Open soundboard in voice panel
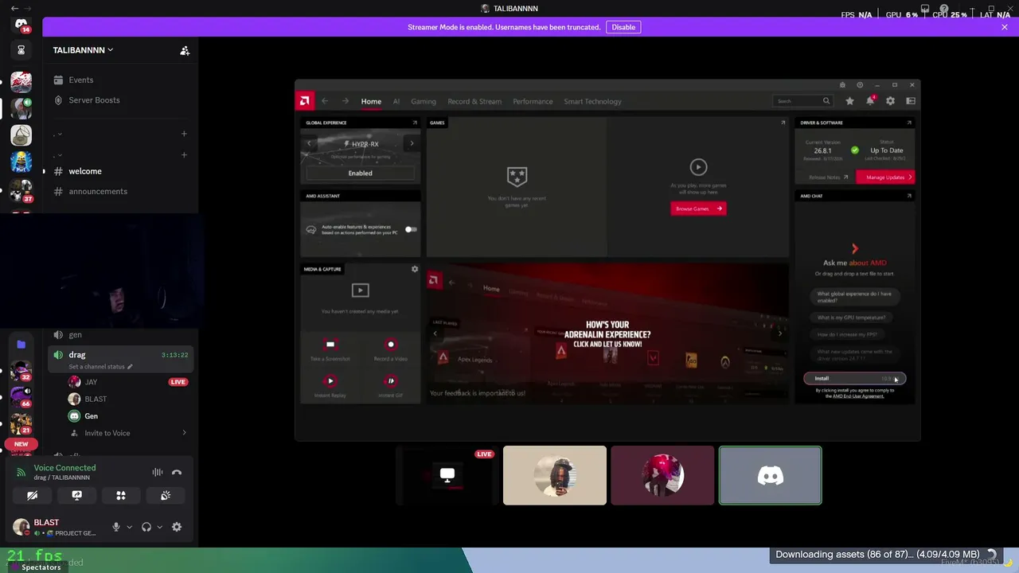1019x573 pixels. click(x=166, y=495)
